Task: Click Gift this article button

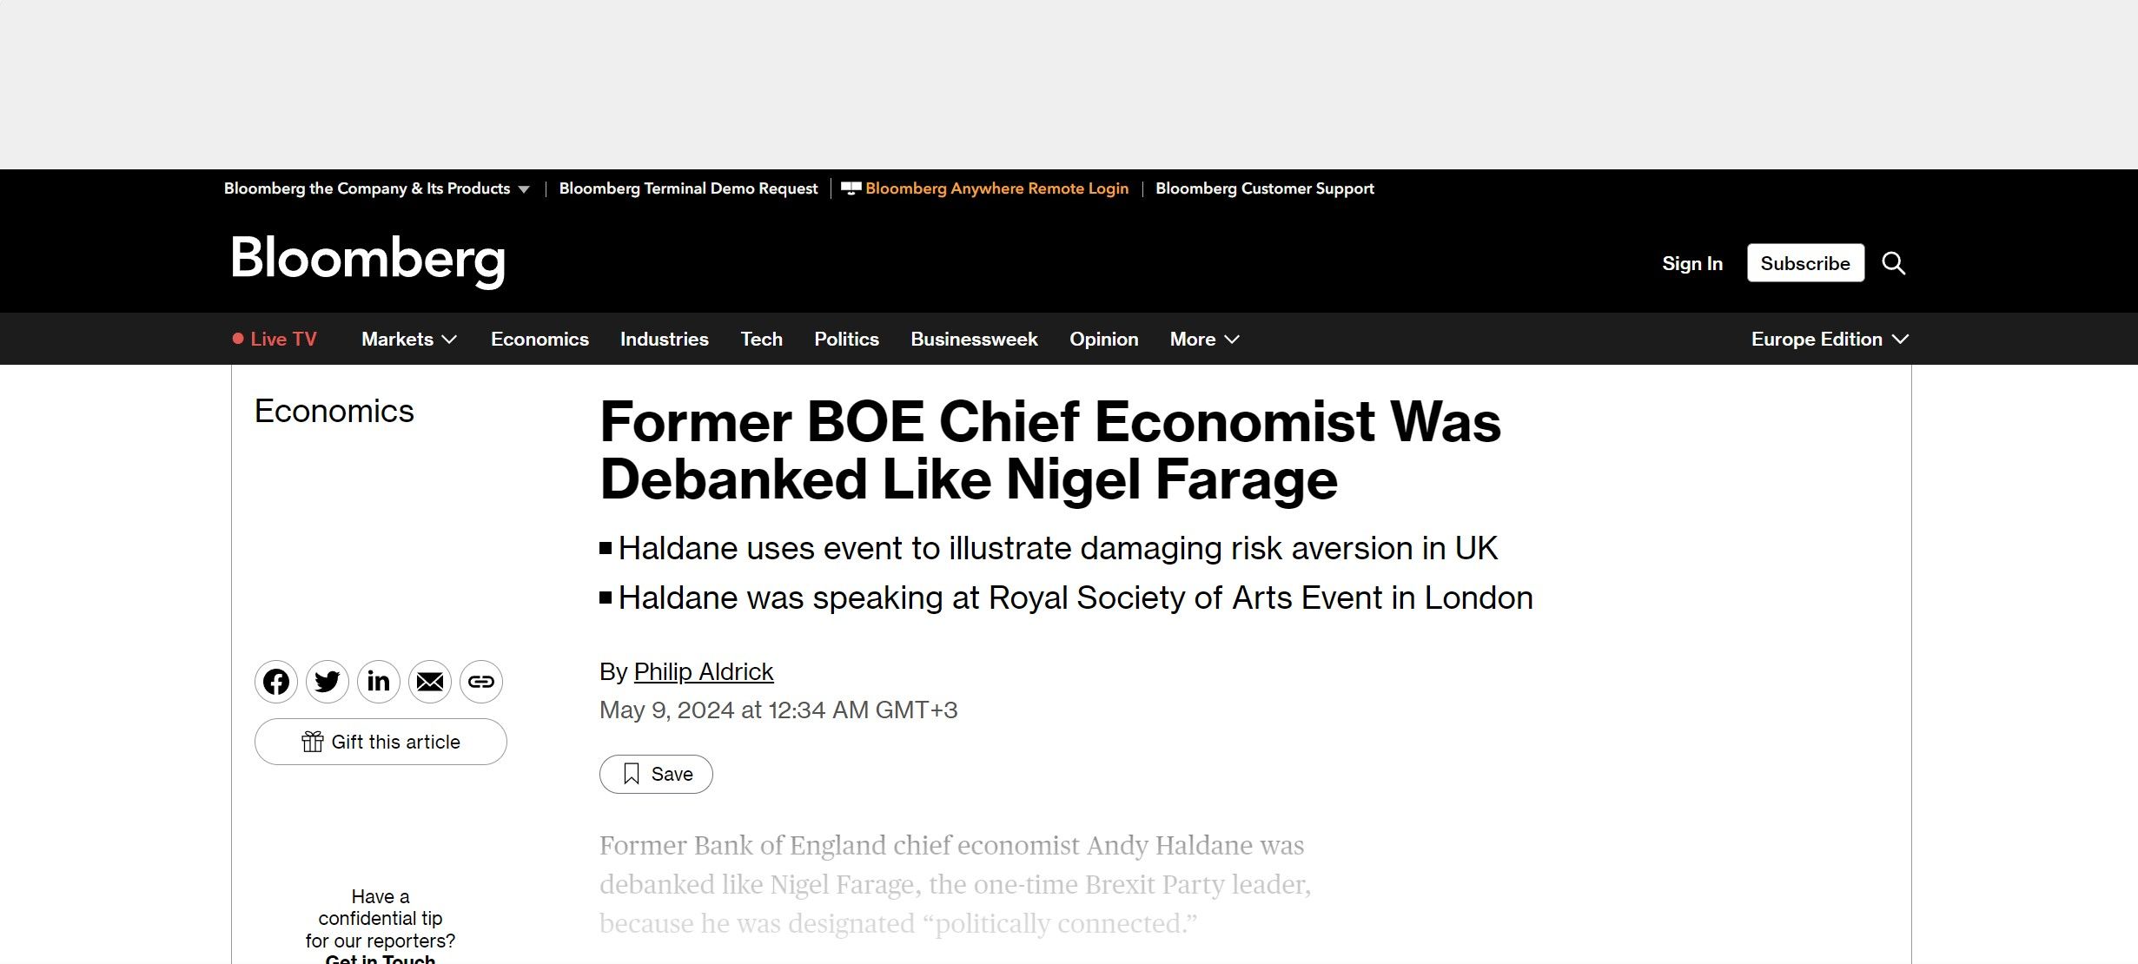Action: tap(381, 742)
